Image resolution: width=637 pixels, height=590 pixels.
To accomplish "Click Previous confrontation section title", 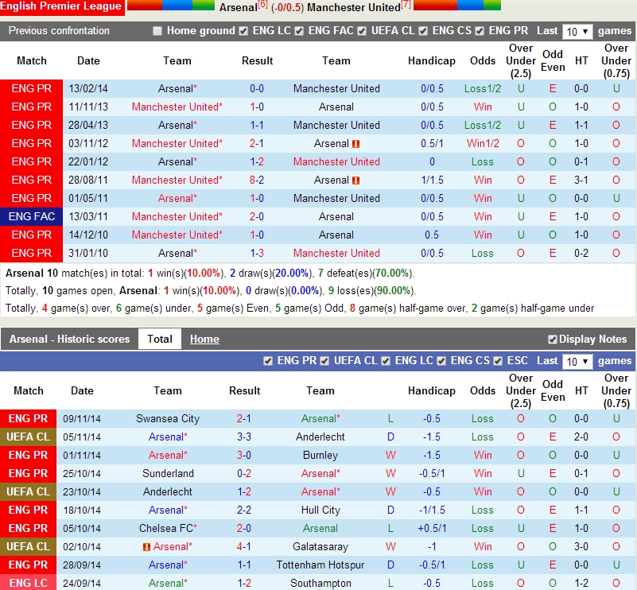I will click(59, 31).
